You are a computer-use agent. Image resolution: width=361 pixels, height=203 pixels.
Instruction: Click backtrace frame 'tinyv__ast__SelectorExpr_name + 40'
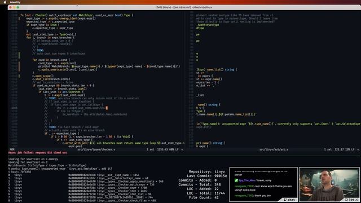coord(123,178)
